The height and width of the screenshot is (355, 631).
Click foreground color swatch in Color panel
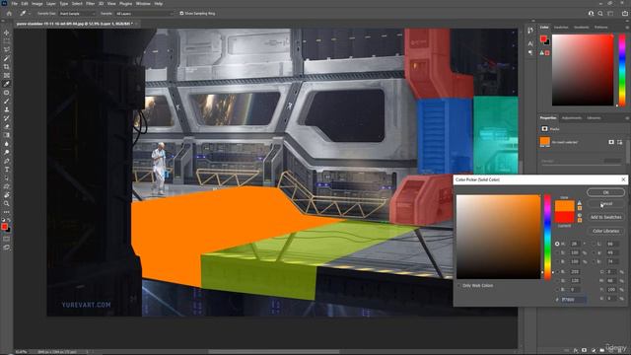click(543, 38)
